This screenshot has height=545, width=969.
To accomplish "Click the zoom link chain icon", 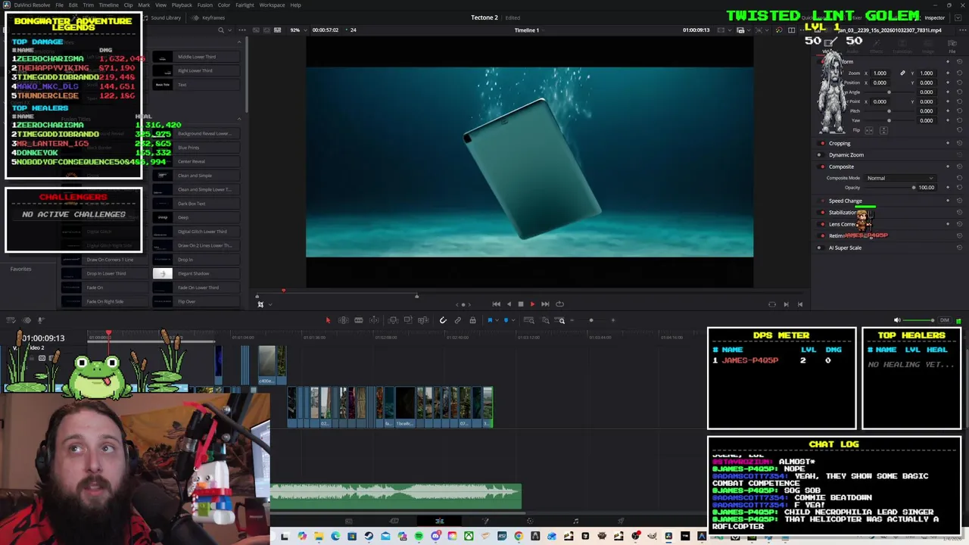I will [902, 73].
